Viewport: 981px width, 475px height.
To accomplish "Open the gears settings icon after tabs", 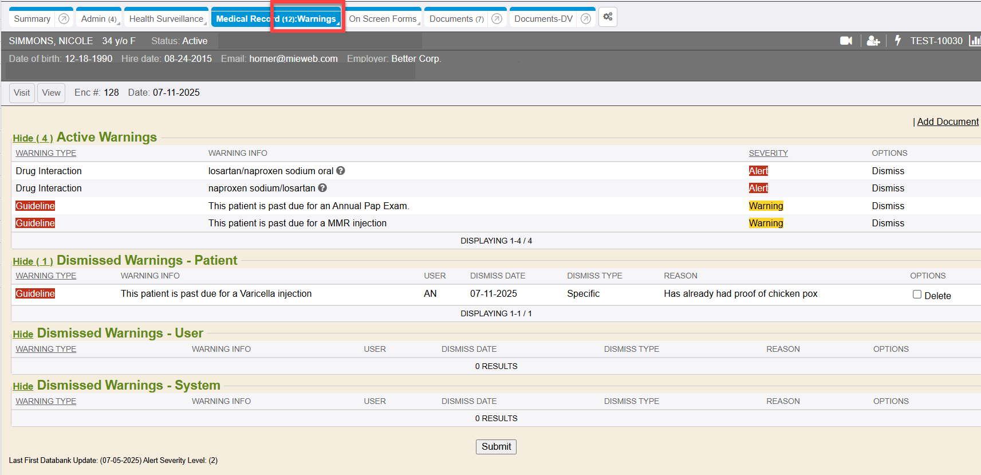I will click(608, 17).
